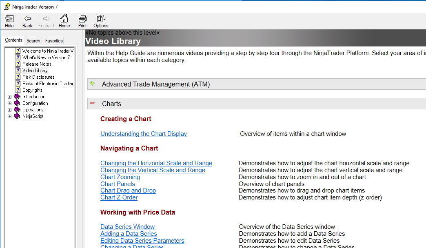Select the Copyrights tree item
This screenshot has width=426, height=248.
[x=33, y=90]
